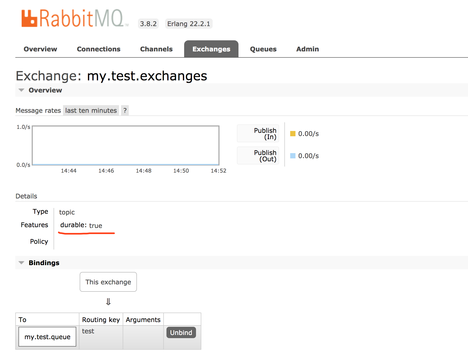Click the Unbind button for routing key test
468x360 pixels.
181,332
